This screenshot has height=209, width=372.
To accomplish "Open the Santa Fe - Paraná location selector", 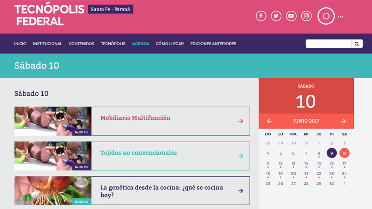I will point(111,9).
